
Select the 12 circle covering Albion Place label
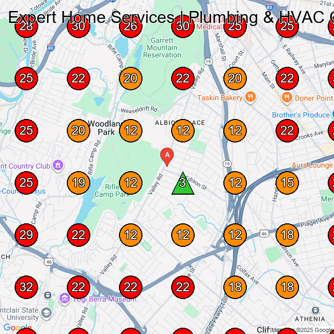pos(183,130)
